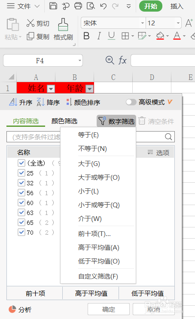The width and height of the screenshot is (195, 319).
Task: Click the Select All corner triangle
Action: pyautogui.click(x=12, y=77)
